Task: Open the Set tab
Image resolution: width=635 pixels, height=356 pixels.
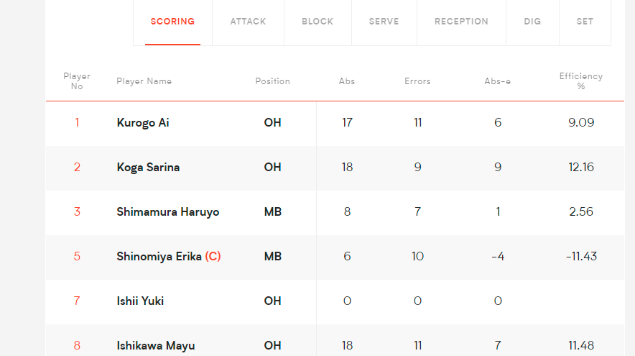Action: [x=585, y=22]
